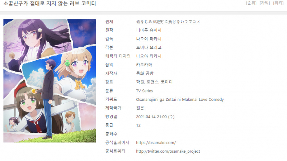Click screenwriter name 토미타 요리코
The height and width of the screenshot is (161, 287).
point(149,47)
